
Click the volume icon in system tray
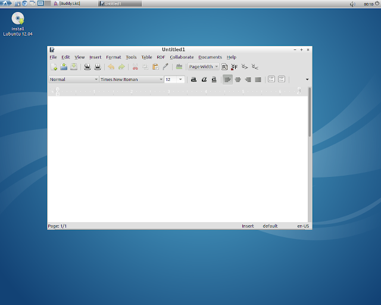coord(352,4)
